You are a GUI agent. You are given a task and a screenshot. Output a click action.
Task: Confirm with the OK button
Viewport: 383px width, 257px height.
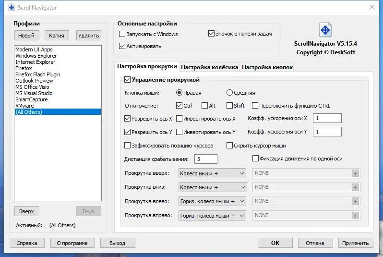tap(275, 243)
